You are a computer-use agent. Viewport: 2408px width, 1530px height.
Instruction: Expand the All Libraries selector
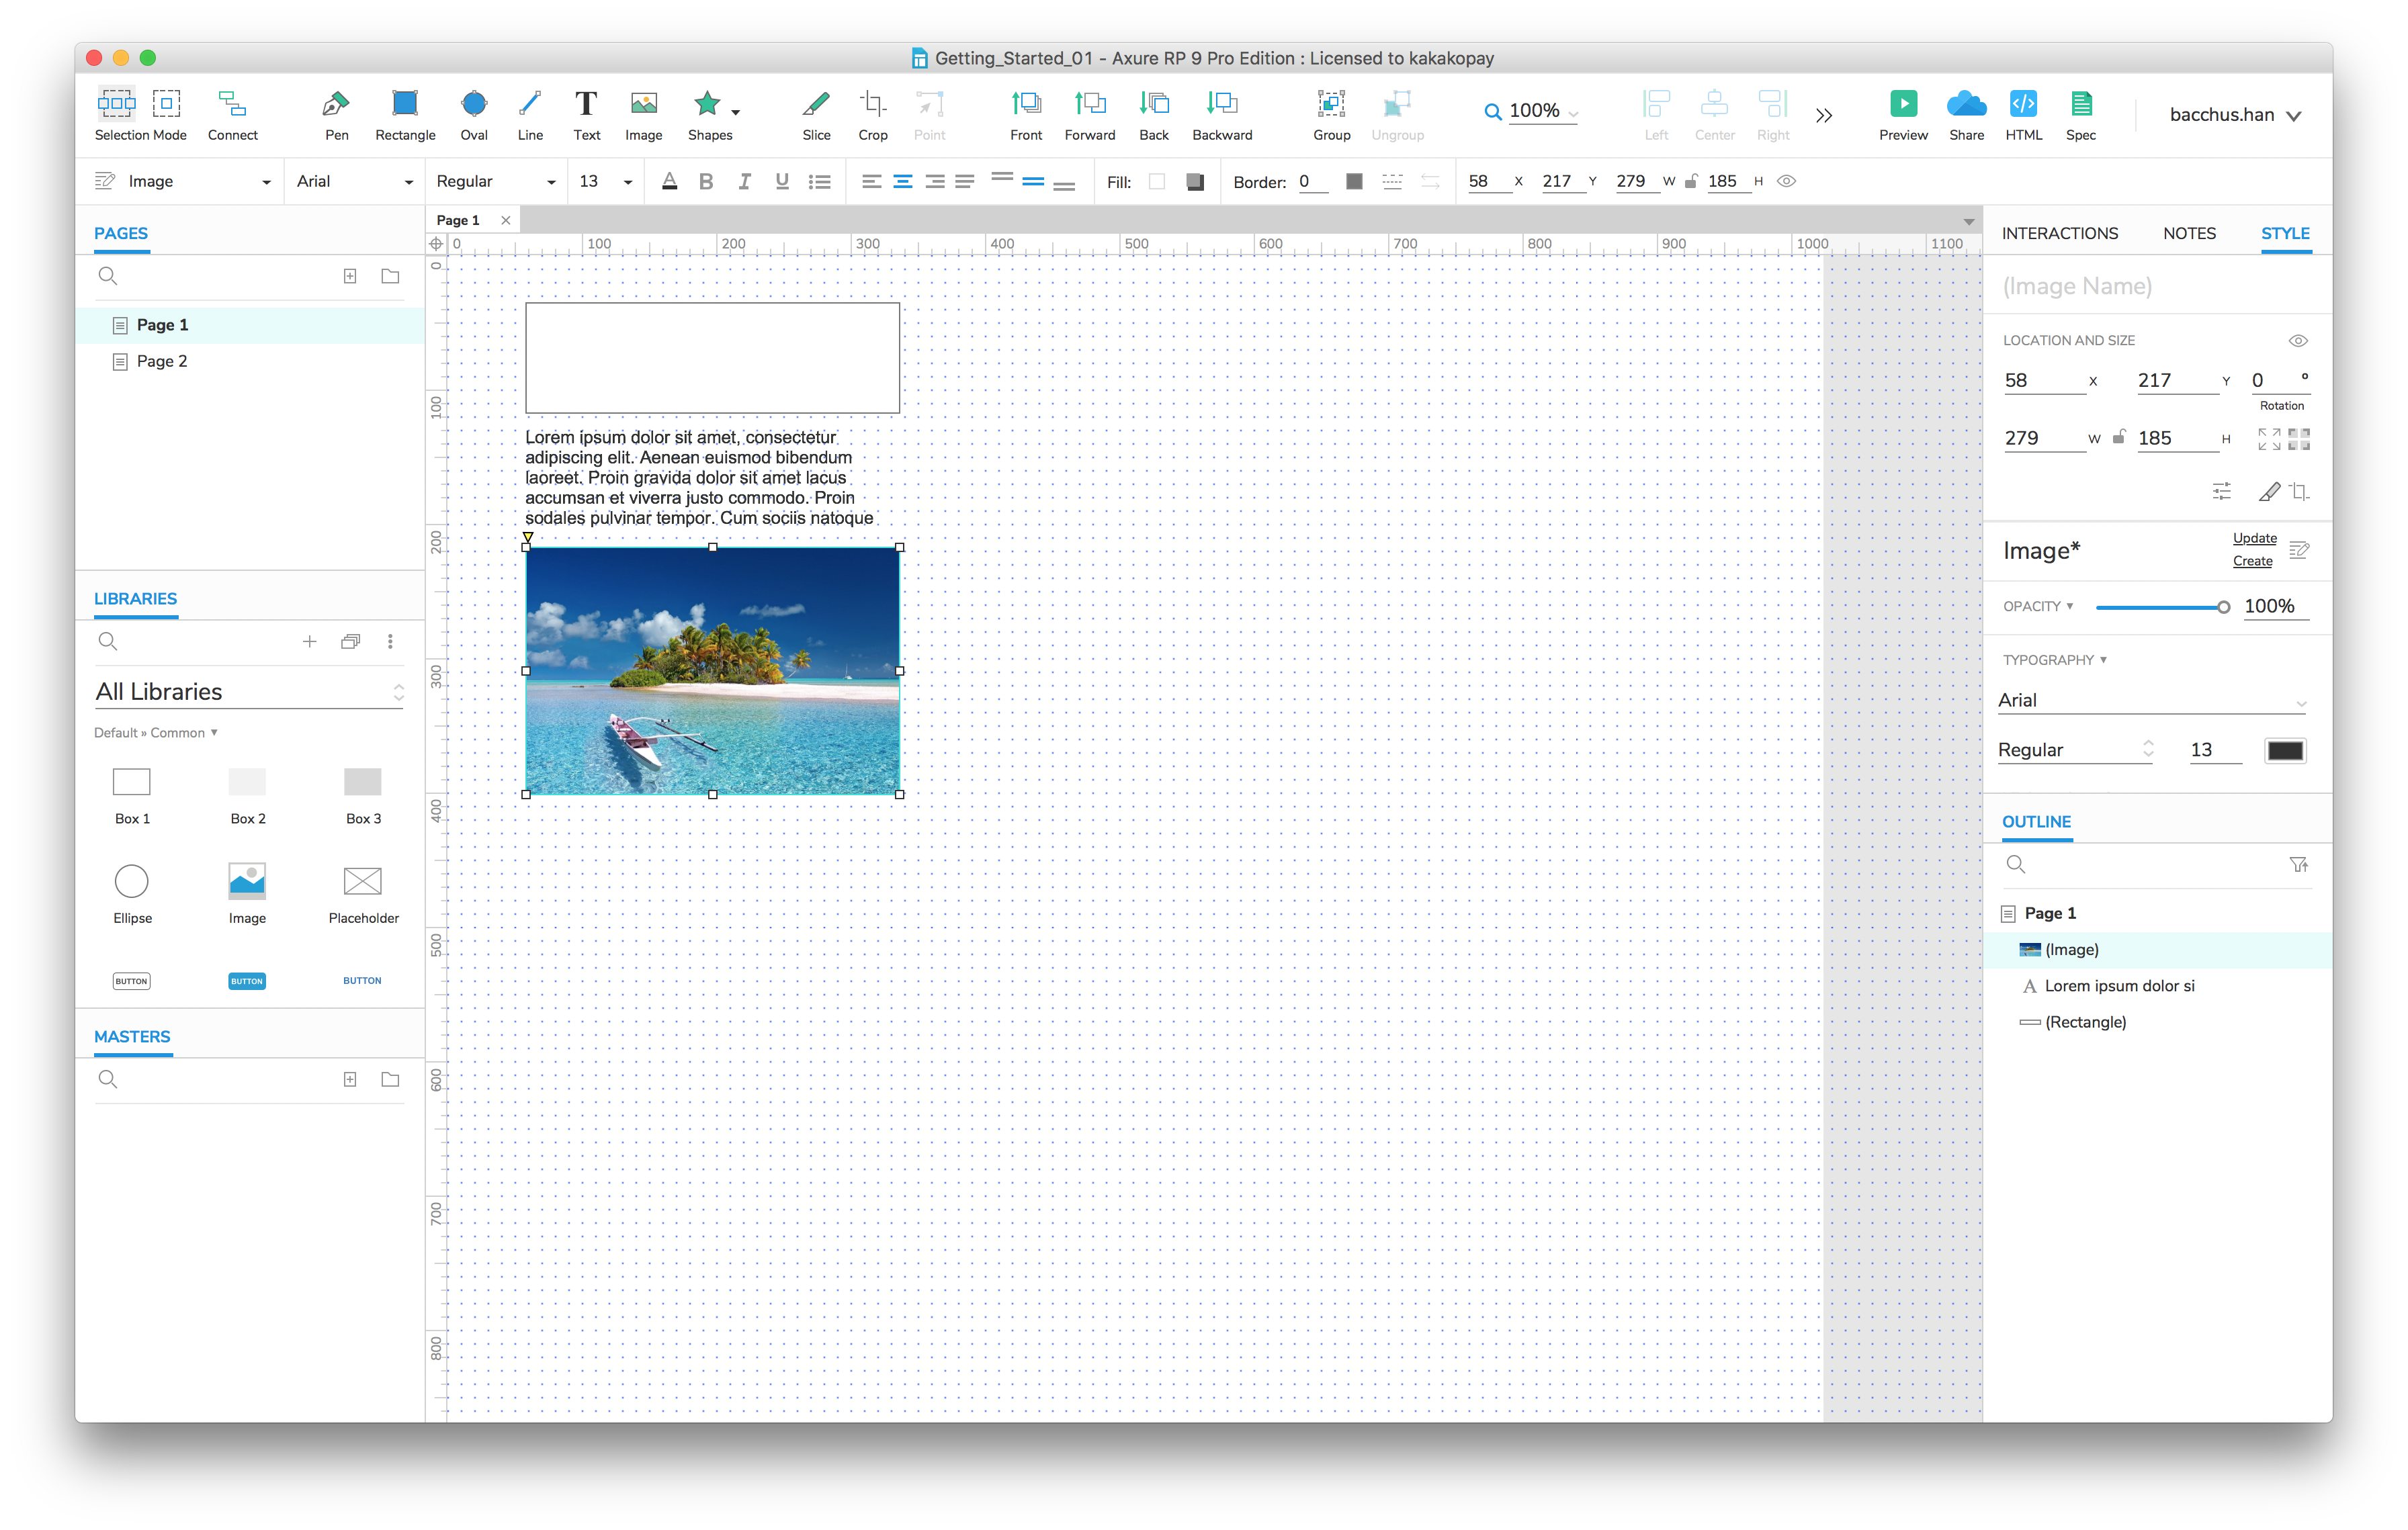click(x=249, y=692)
